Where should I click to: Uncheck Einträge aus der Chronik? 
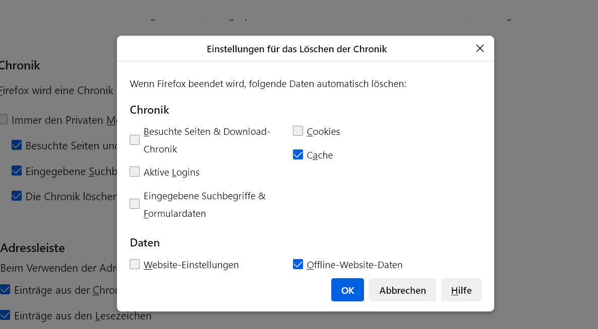[5, 290]
